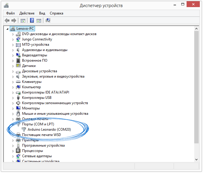Screen dimensions: 206x177
Task: Click the Lenovo-PC computer icon
Action: [13, 29]
